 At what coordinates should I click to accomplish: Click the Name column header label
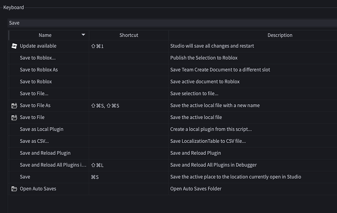pos(45,35)
